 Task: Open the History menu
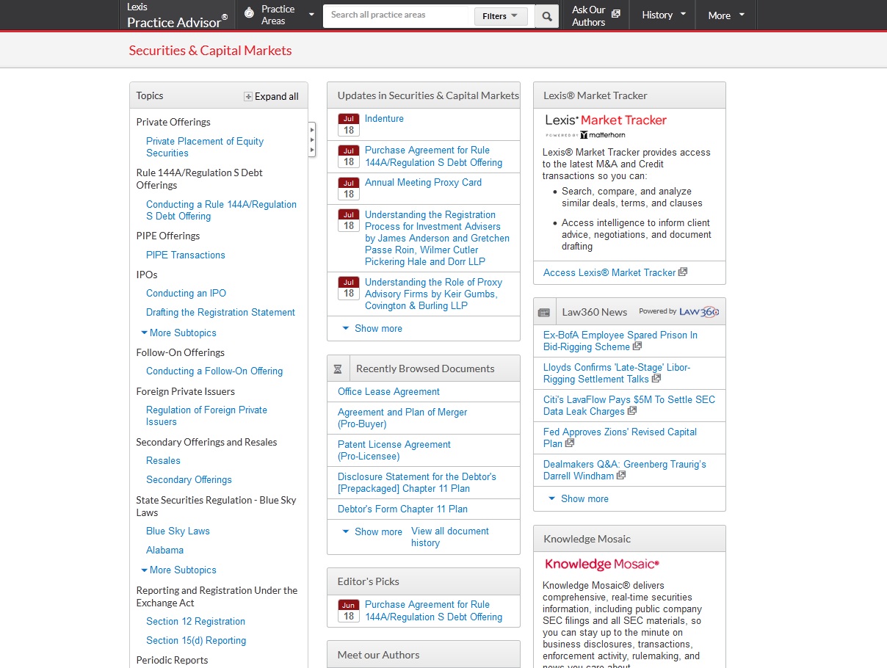[665, 15]
